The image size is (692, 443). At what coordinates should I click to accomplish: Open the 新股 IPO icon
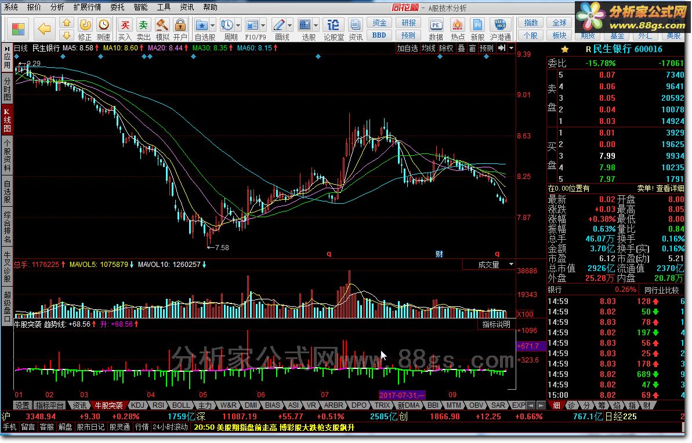click(477, 29)
